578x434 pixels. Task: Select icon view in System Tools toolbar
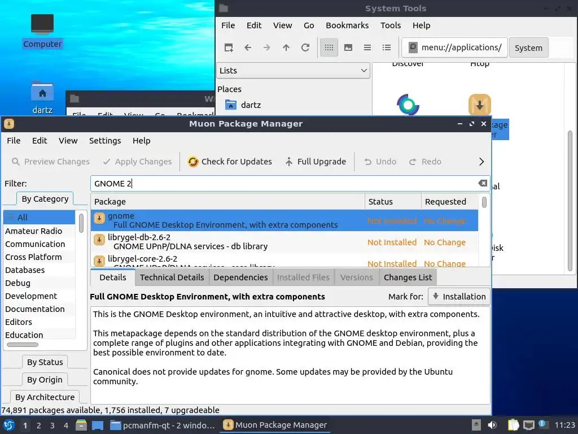point(329,47)
